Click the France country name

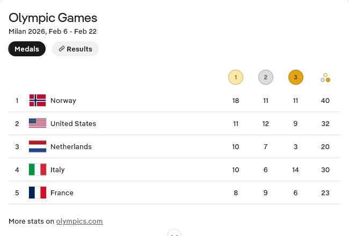click(x=62, y=193)
